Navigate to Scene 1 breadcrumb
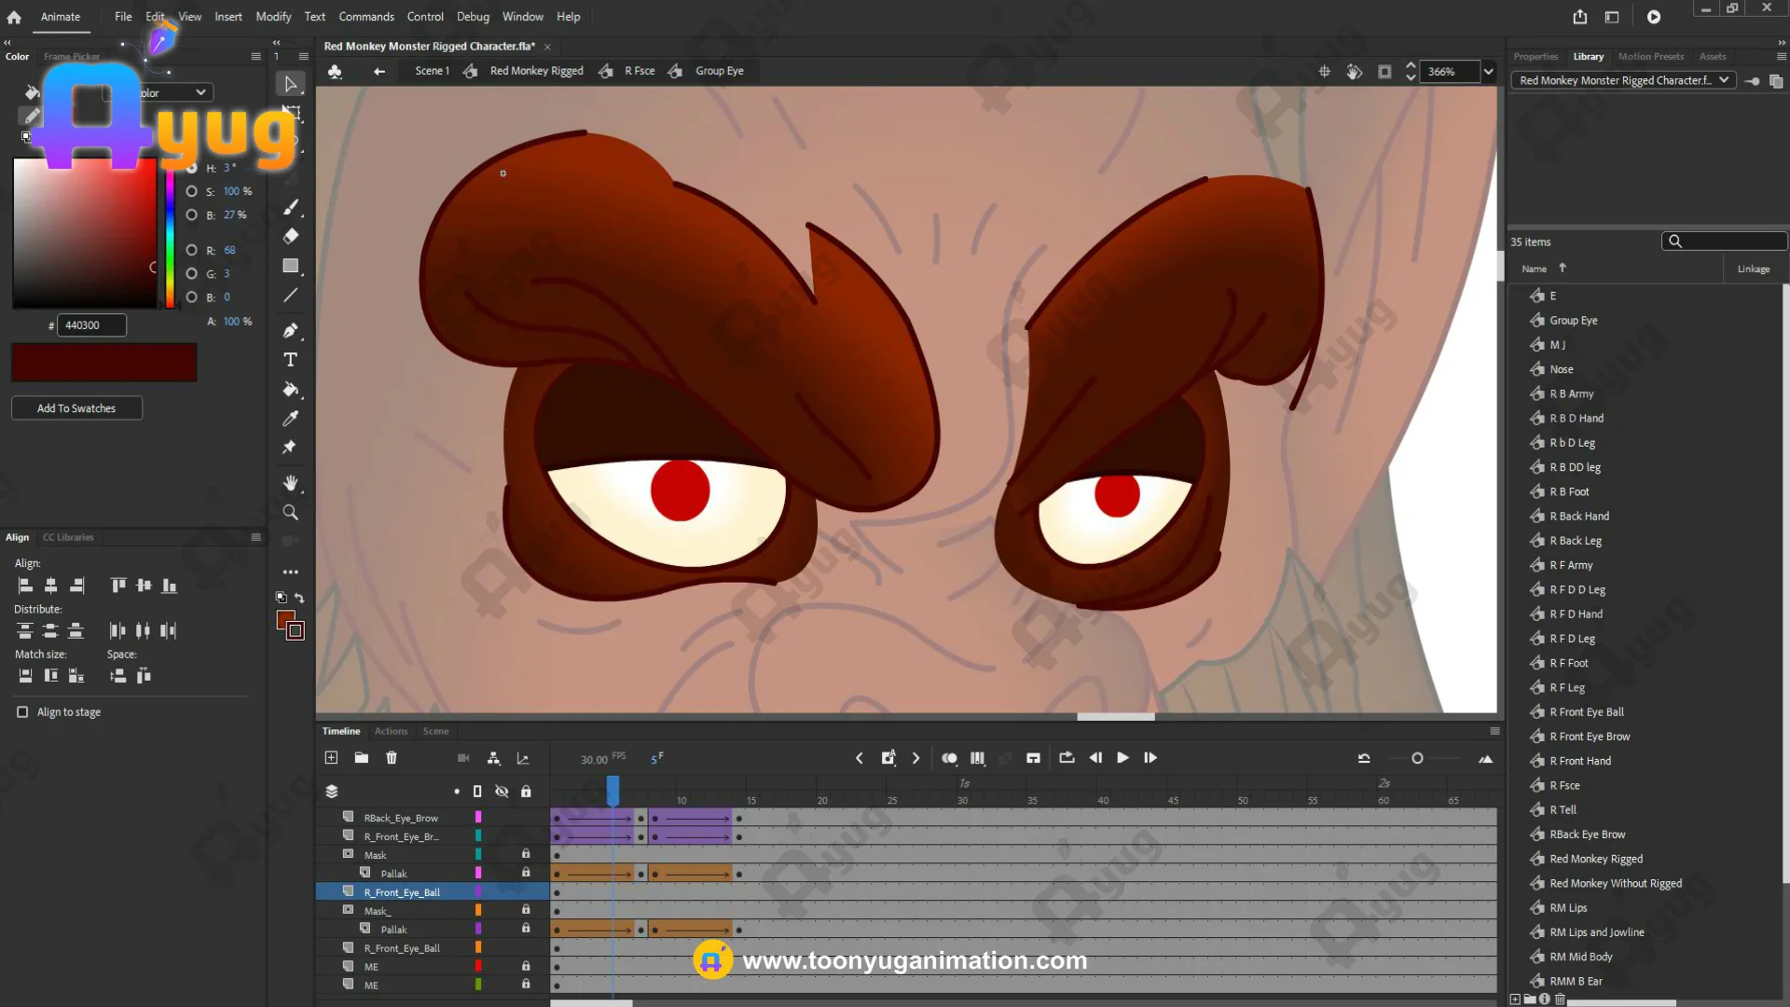 click(432, 71)
